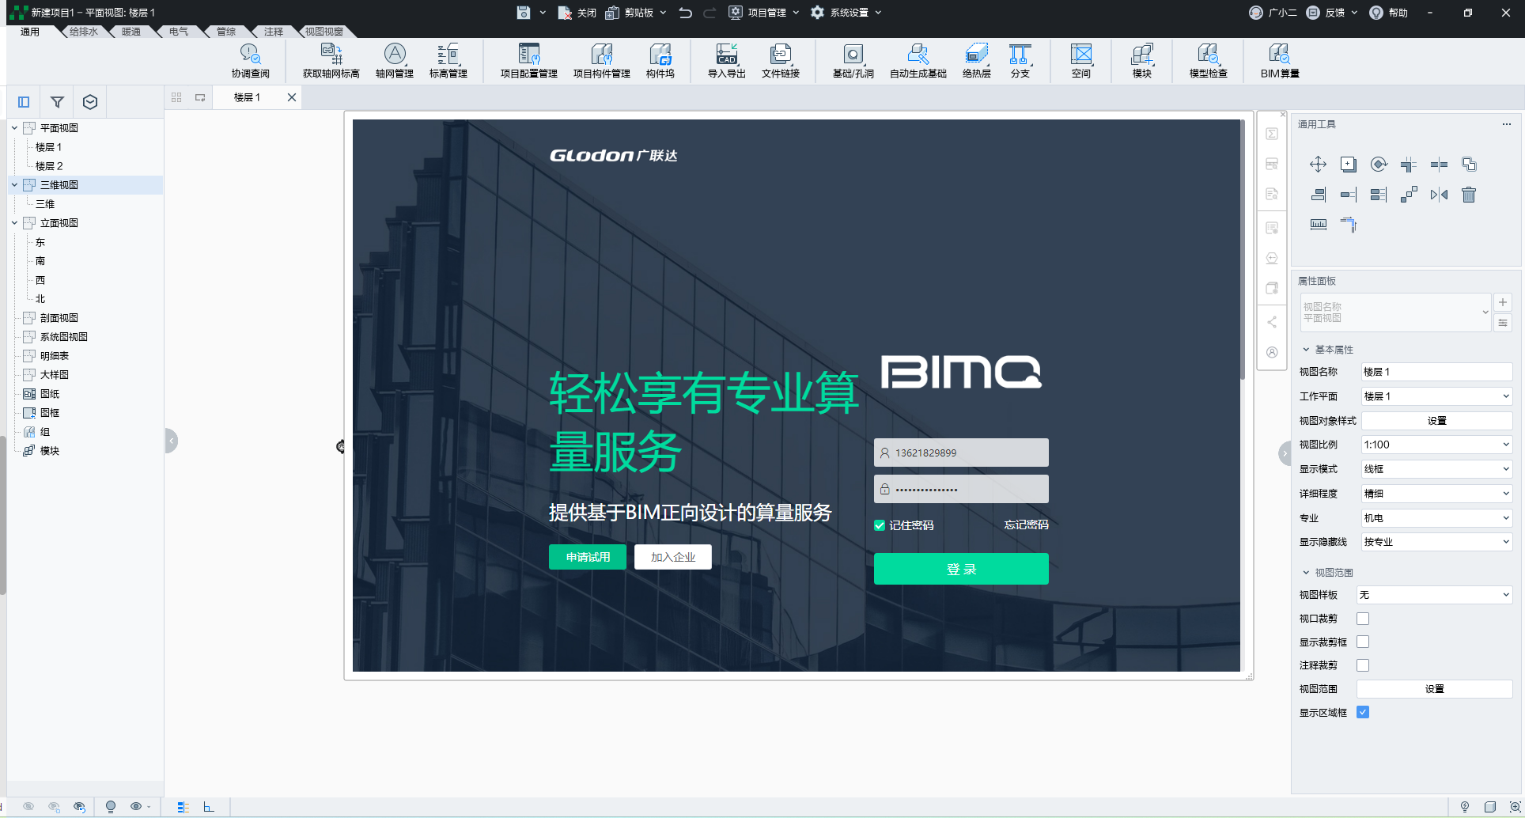
Task: Run 模型检查 from the toolbar
Action: click(x=1208, y=61)
